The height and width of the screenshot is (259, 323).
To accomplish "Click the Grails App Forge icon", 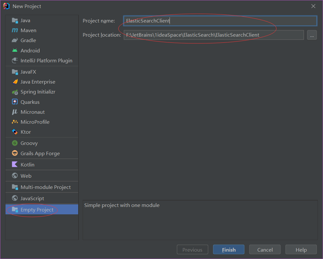I will 15,153.
